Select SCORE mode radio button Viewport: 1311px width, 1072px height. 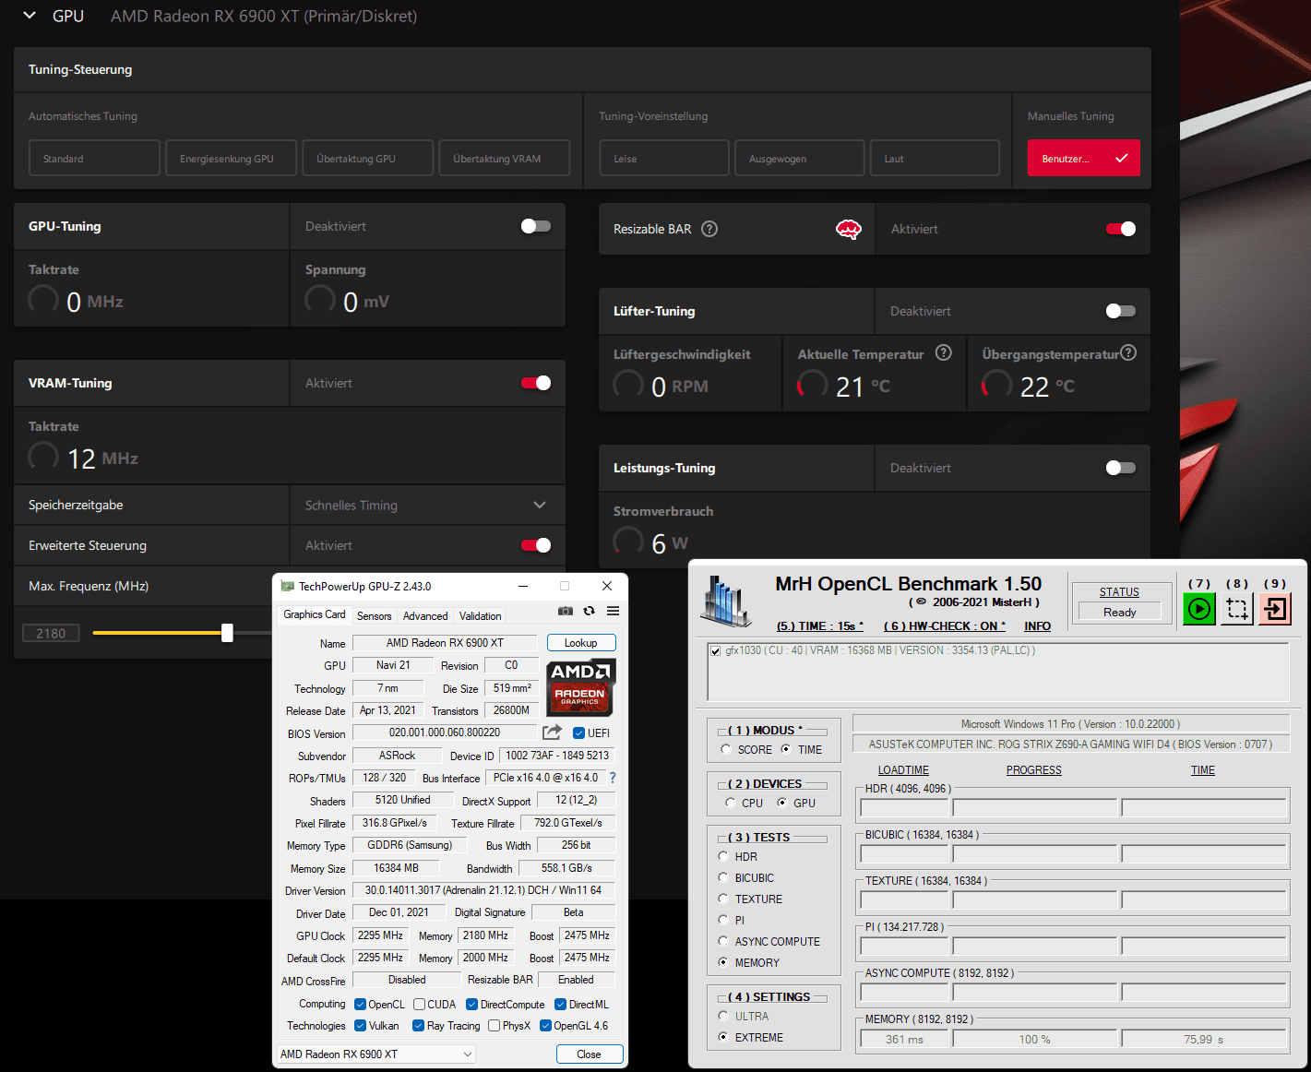[x=726, y=749]
